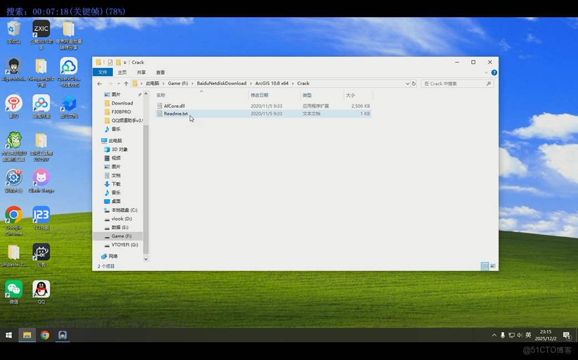
Task: Click properties checkmark in quick access toolbar
Action: tap(110, 63)
